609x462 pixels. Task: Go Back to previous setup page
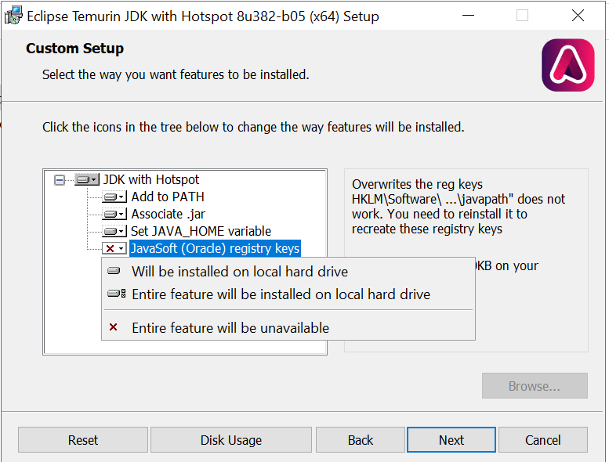tap(361, 440)
